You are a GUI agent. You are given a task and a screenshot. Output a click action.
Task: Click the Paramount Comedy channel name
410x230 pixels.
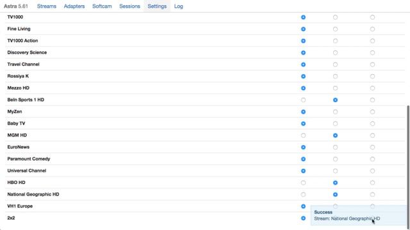click(x=29, y=159)
